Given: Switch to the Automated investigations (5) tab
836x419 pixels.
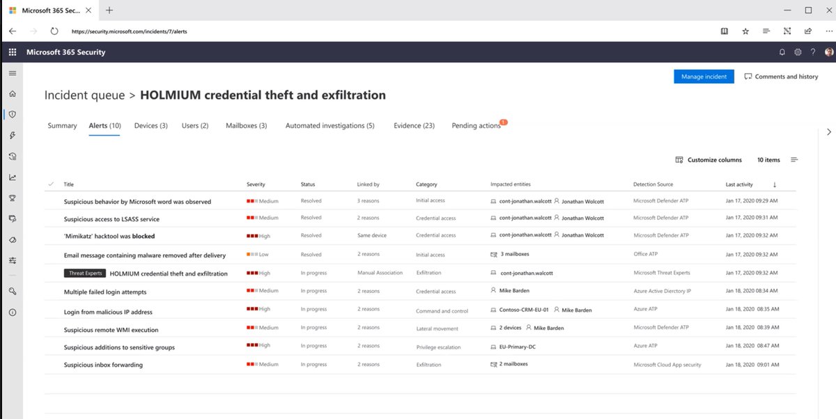Looking at the screenshot, I should coord(330,126).
